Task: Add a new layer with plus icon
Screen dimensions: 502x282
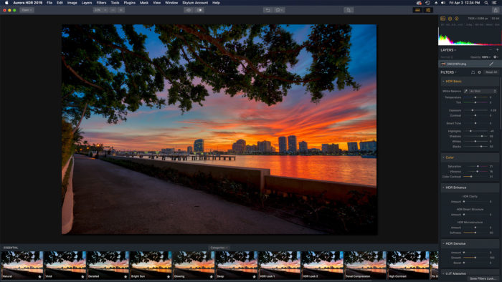Action: [x=497, y=50]
